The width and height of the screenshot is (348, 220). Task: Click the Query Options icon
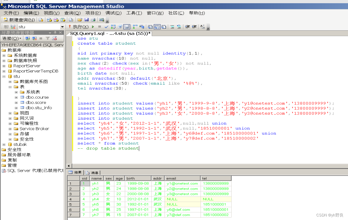click(x=120, y=27)
